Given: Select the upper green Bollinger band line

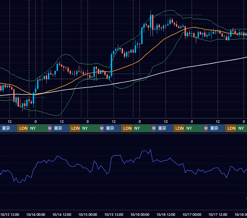Looking at the screenshot, I should [66, 54].
